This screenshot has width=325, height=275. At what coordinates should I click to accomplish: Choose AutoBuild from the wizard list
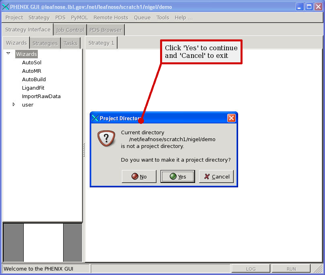[x=34, y=79]
